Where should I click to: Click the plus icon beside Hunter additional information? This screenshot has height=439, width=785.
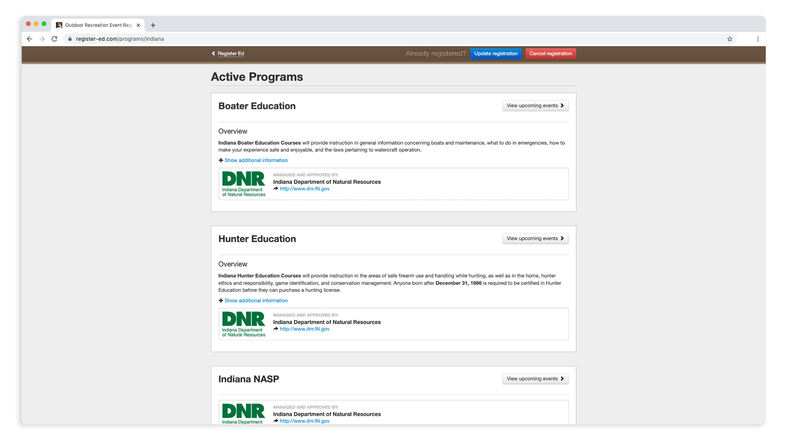[x=221, y=300]
